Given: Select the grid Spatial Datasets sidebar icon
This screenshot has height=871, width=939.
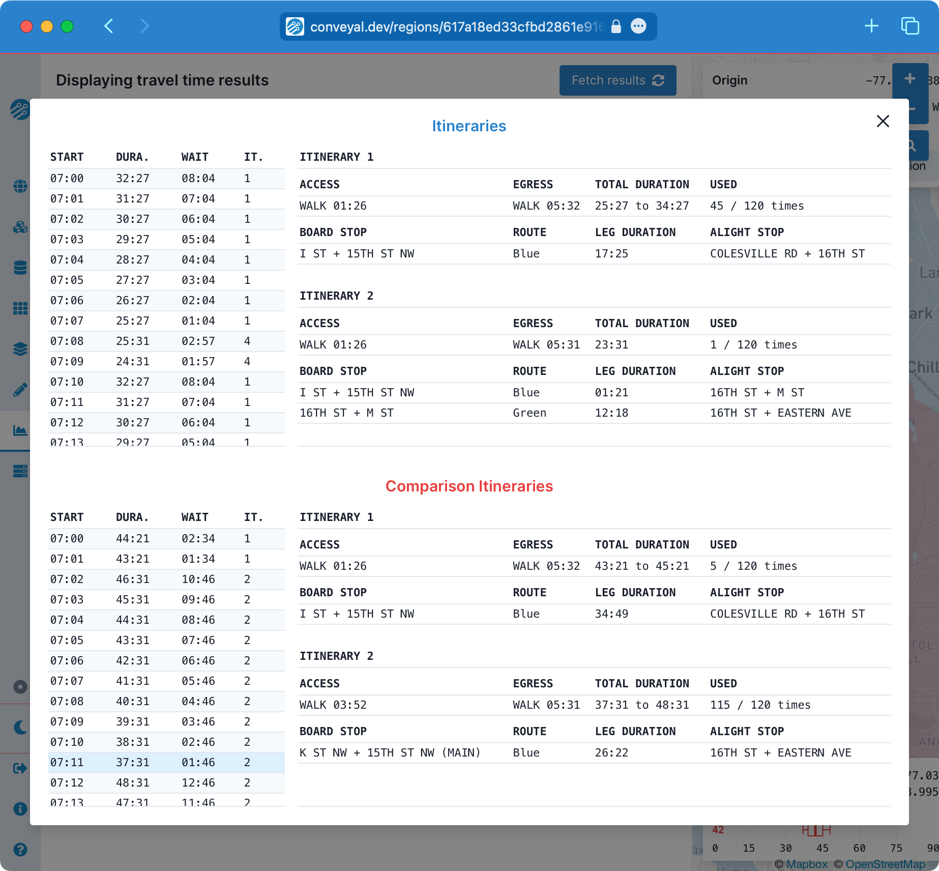Looking at the screenshot, I should (20, 308).
